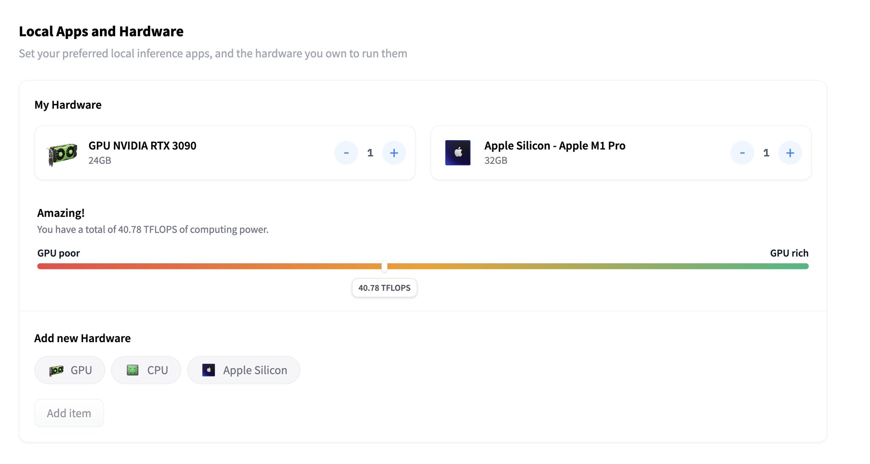
Task: Increase the GPU NVIDIA RTX 3090 count
Action: (x=394, y=153)
